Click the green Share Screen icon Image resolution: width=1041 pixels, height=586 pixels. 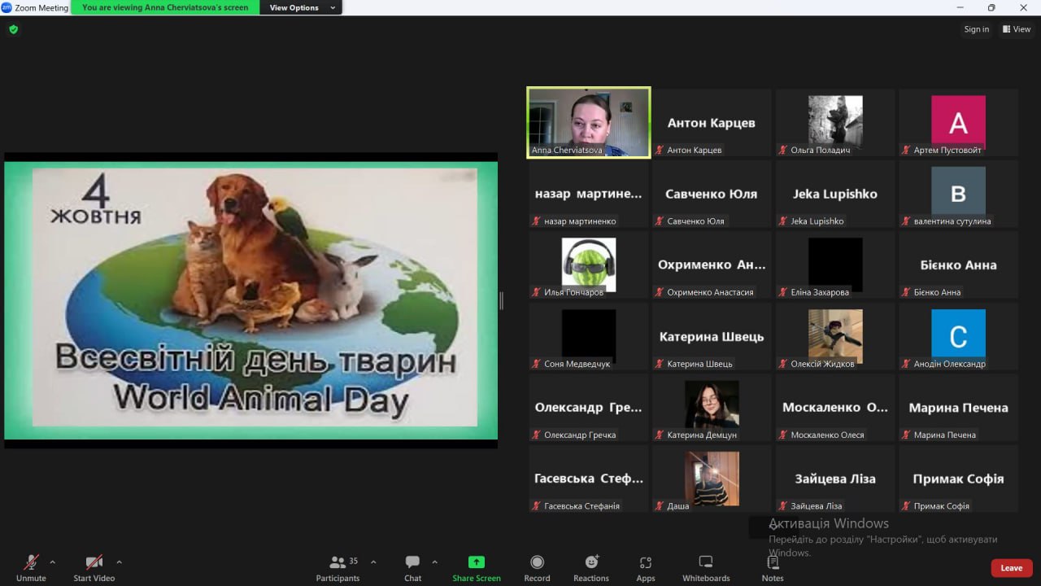(477, 562)
